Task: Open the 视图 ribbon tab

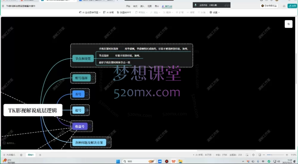Action: click(150, 6)
